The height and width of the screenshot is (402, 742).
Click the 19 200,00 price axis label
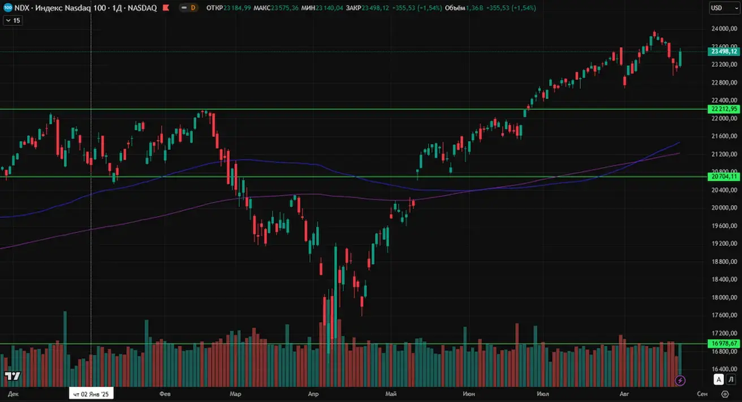724,244
